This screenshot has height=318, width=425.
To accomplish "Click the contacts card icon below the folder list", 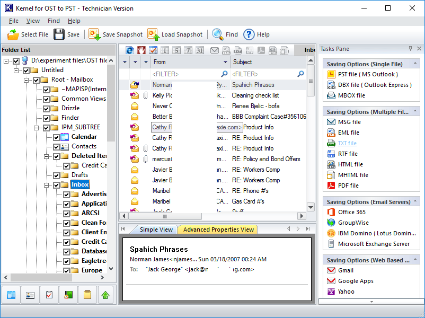I will 30,295.
